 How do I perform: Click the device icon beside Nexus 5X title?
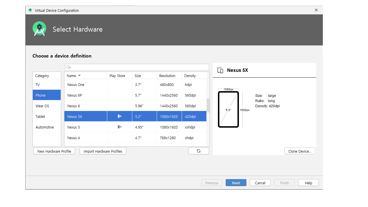[x=220, y=70]
